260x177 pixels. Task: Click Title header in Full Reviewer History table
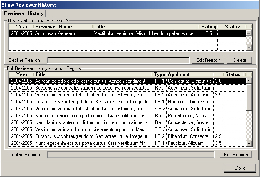[93, 74]
